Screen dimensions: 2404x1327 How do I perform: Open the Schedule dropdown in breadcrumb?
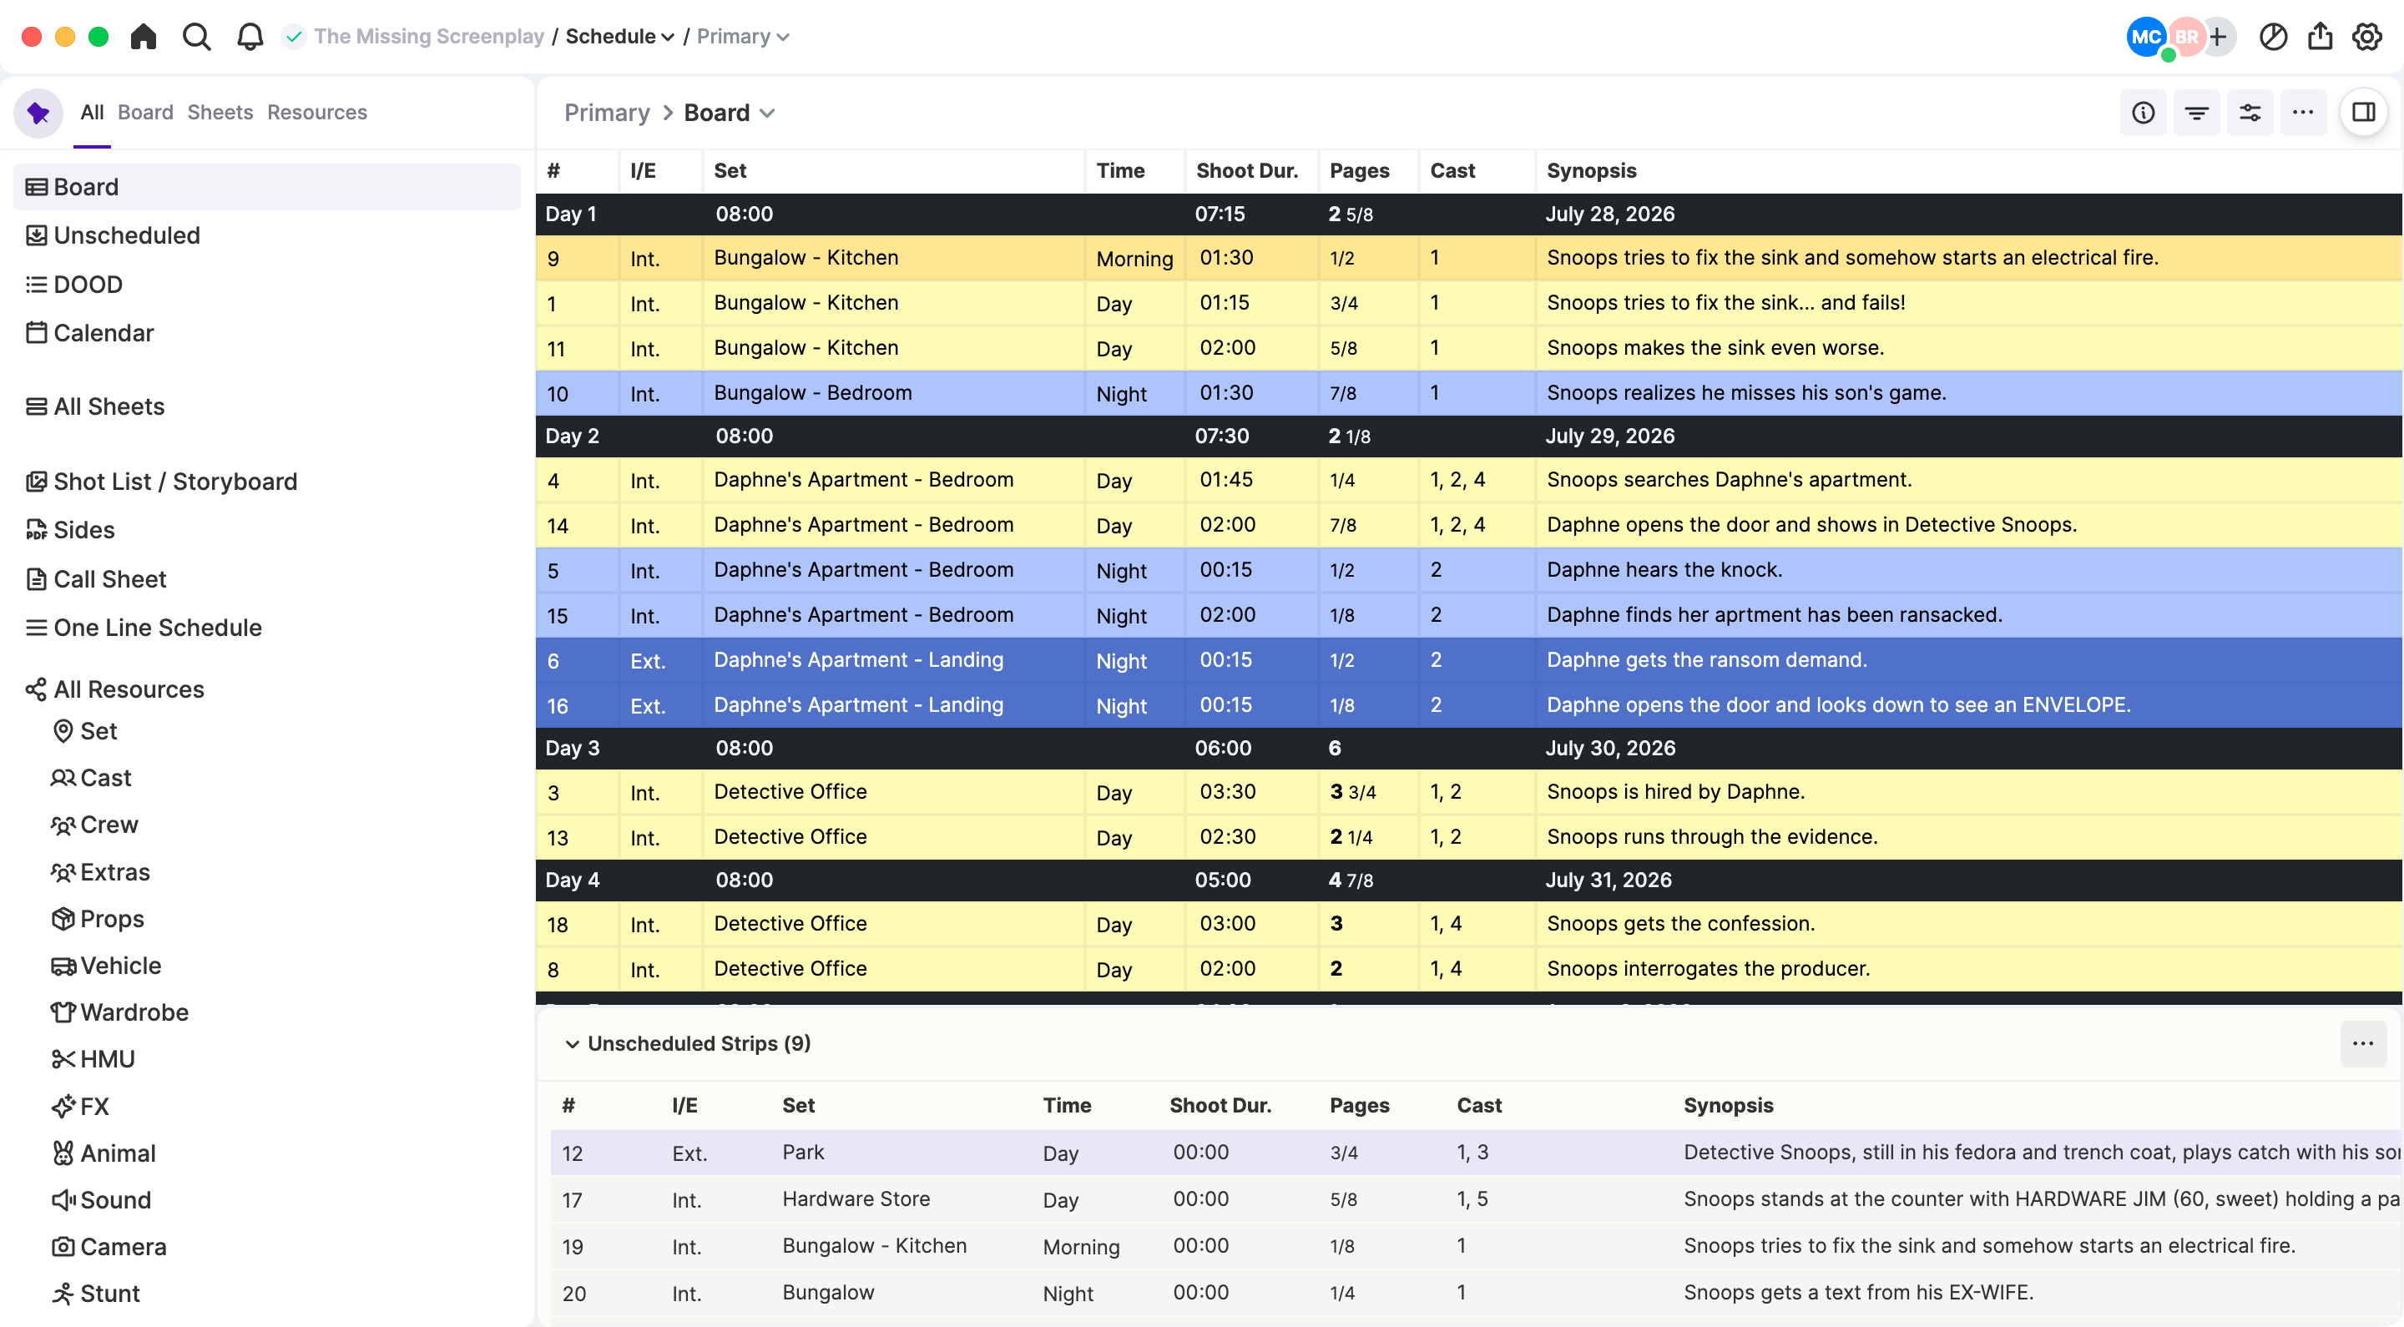point(619,37)
